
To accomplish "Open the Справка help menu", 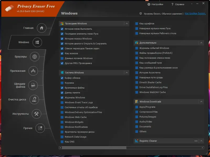I will (x=178, y=4).
